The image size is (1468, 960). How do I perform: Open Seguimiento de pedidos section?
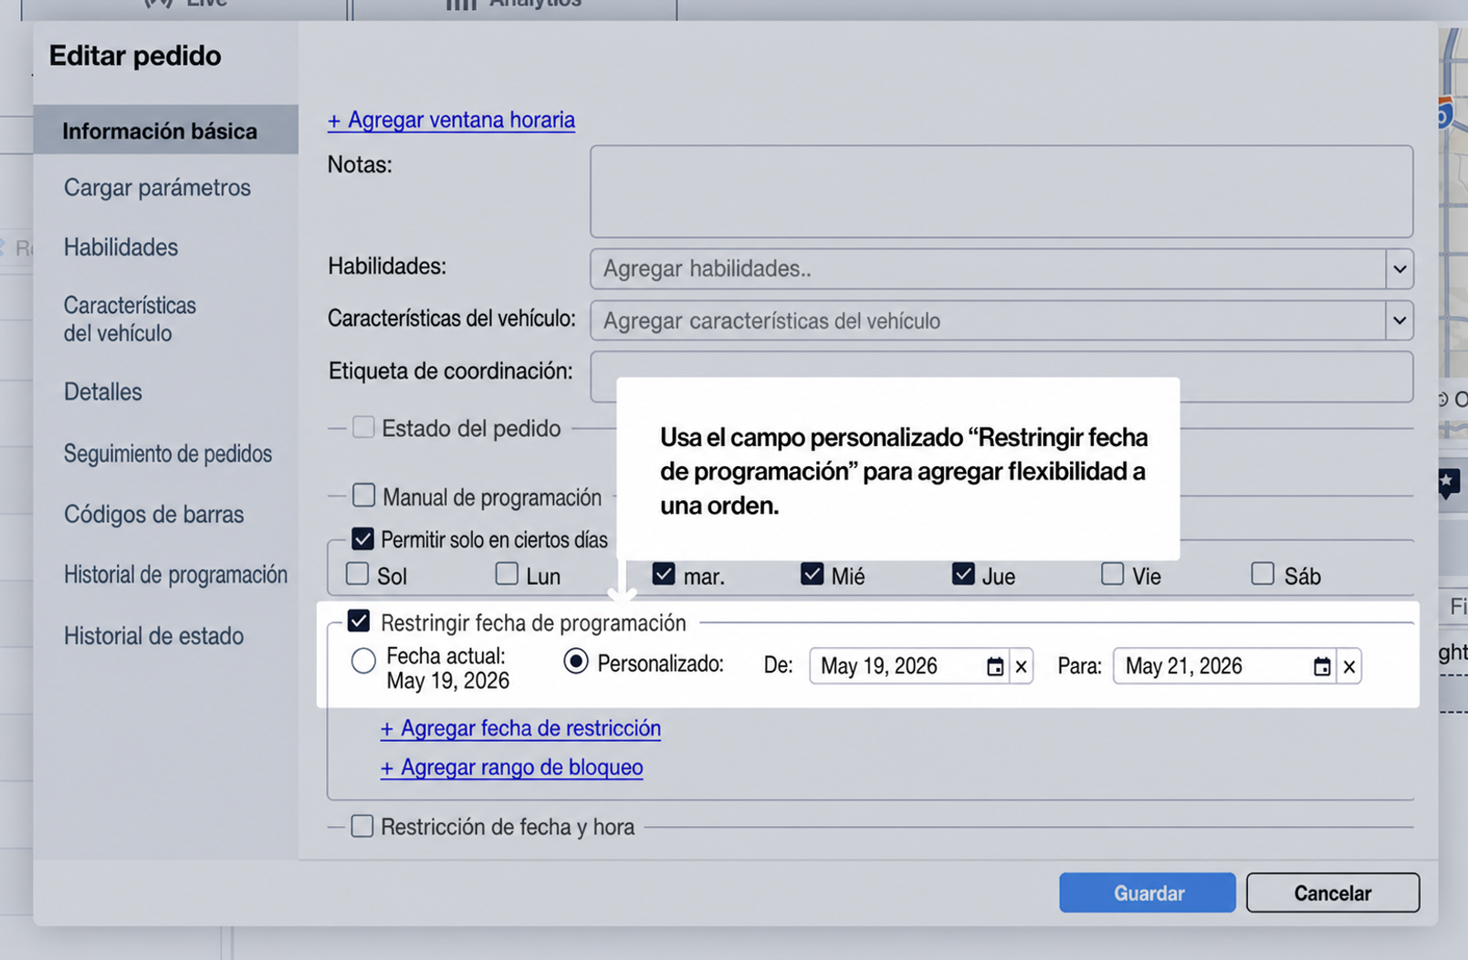tap(168, 454)
